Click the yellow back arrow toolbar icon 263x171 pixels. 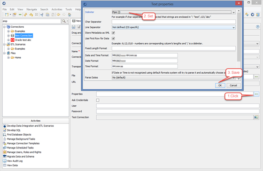58,15
